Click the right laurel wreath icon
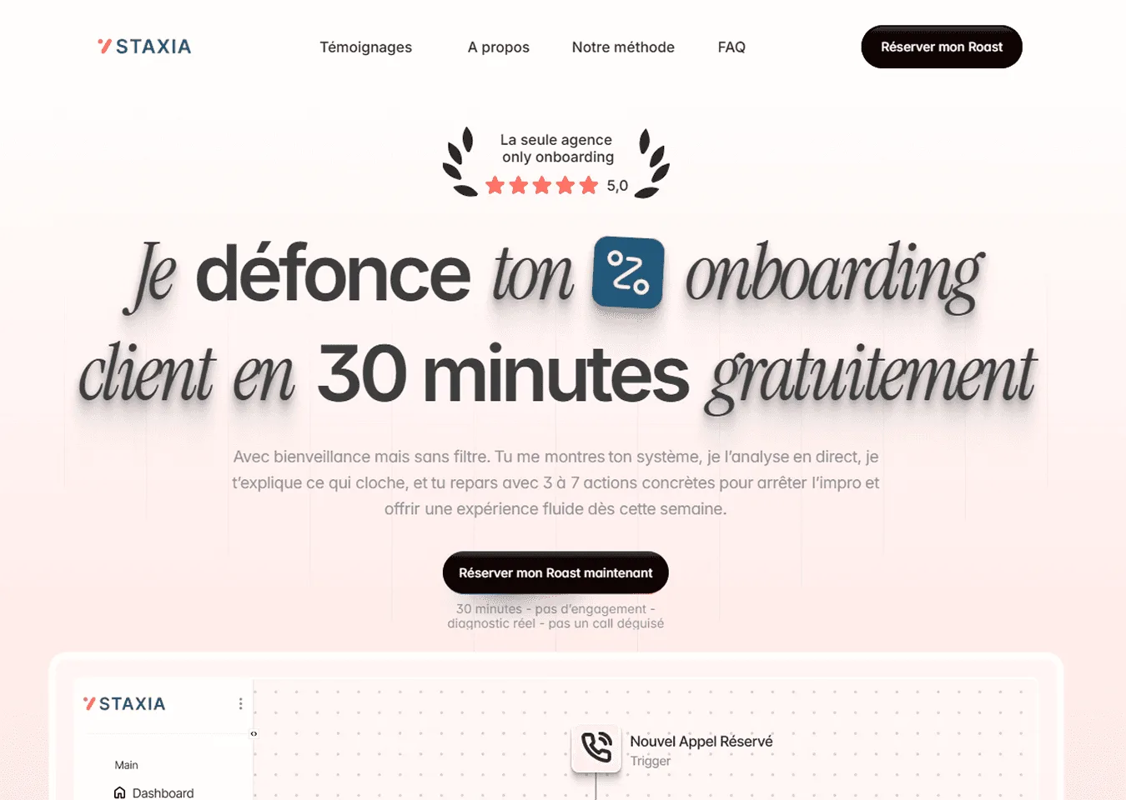The width and height of the screenshot is (1126, 800). 652,162
